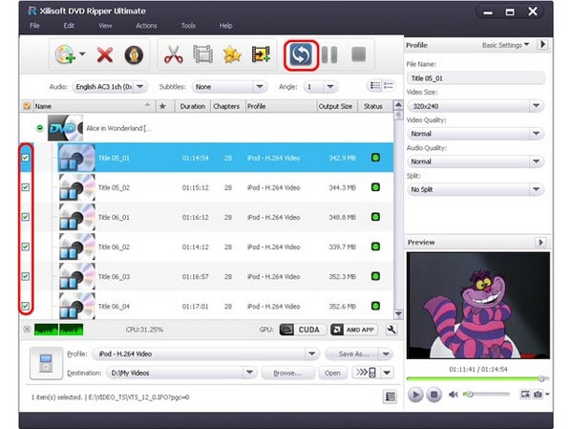The height and width of the screenshot is (429, 573).
Task: Open the Tools menu
Action: (188, 25)
